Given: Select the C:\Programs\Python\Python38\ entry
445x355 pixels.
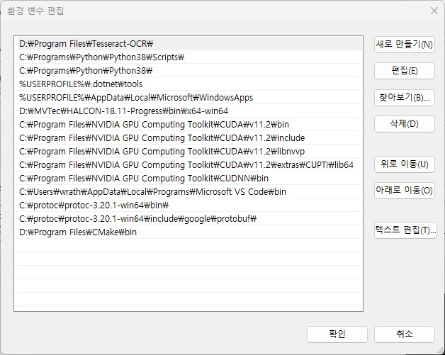Looking at the screenshot, I should click(x=190, y=71).
